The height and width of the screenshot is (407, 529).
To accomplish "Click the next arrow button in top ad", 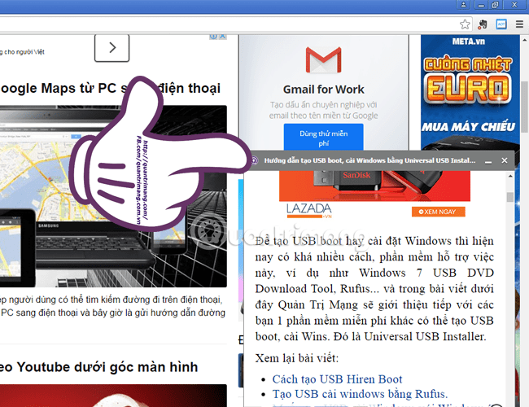I will click(112, 48).
